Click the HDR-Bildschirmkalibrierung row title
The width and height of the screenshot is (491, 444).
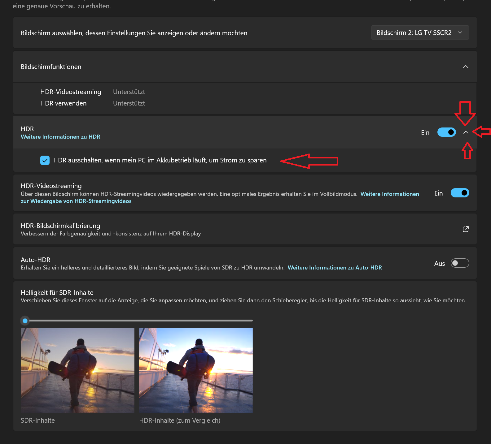pos(60,226)
